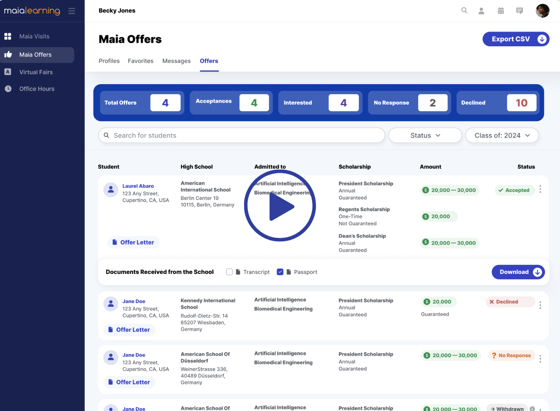Click the Maia Offers thumbs-up icon
Viewport: 560px width, 411px height.
[8, 55]
